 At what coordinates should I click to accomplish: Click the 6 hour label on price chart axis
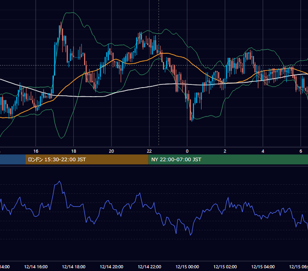tap(301, 151)
